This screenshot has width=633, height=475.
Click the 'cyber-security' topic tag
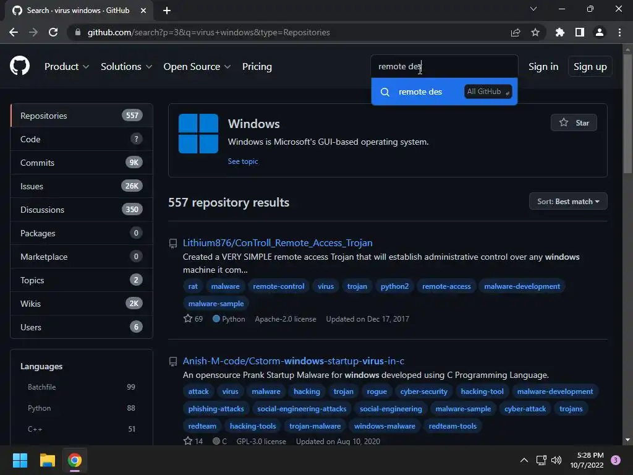(424, 392)
